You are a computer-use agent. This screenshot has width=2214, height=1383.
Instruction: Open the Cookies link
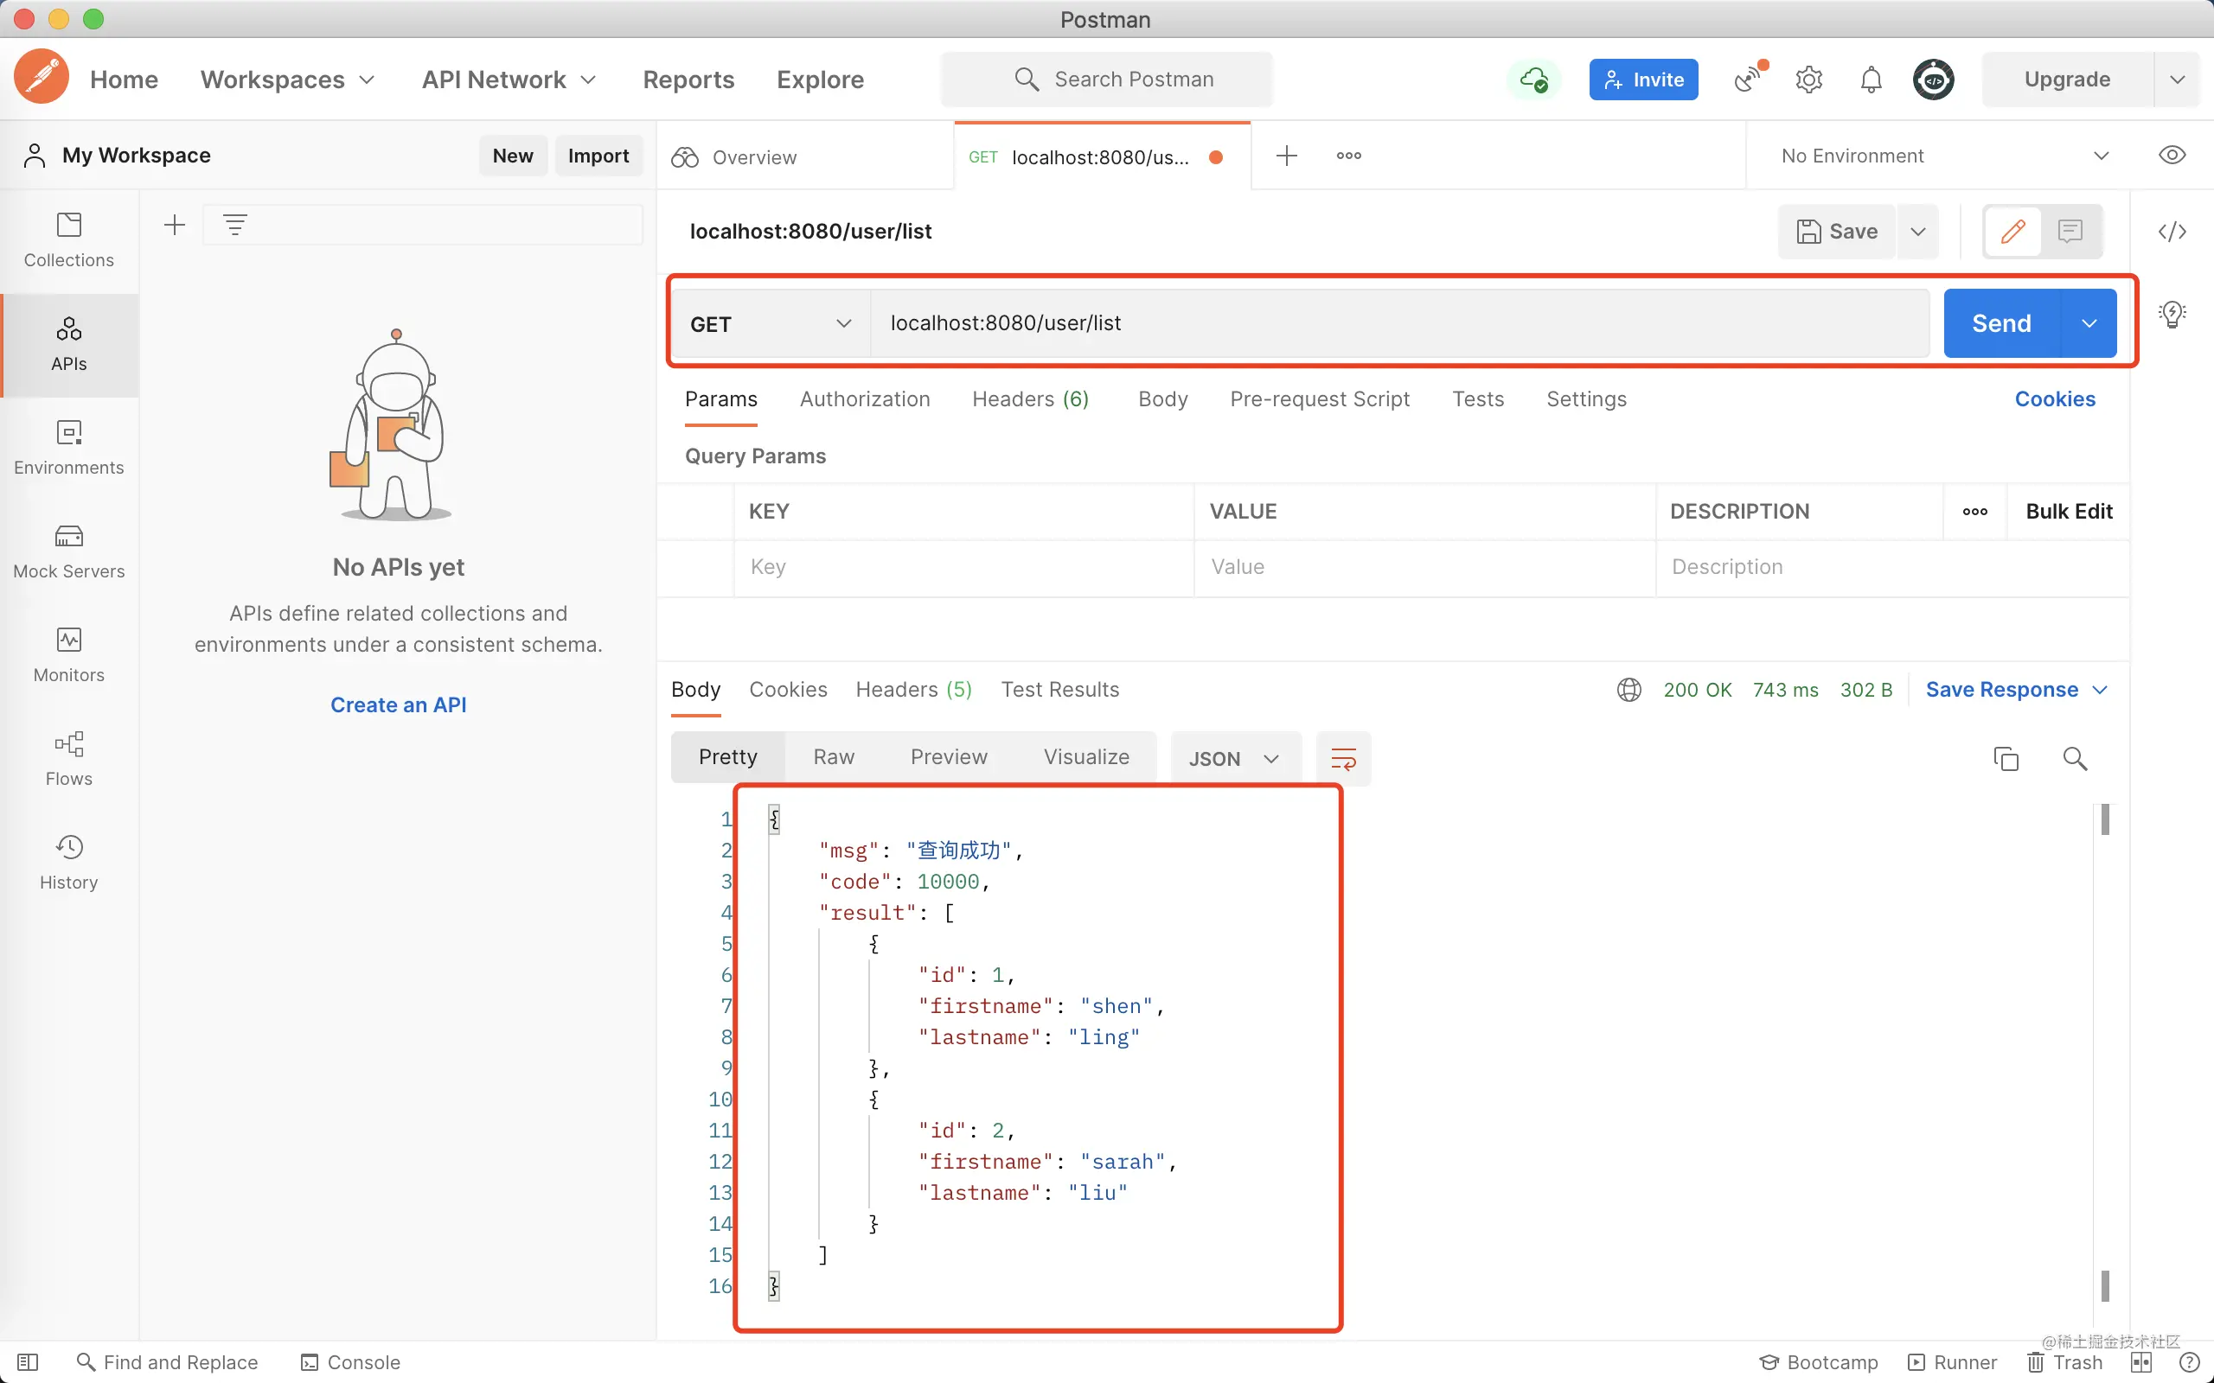[2055, 398]
